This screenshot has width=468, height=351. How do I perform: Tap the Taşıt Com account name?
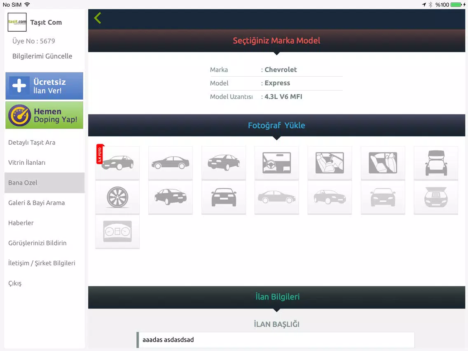point(46,22)
